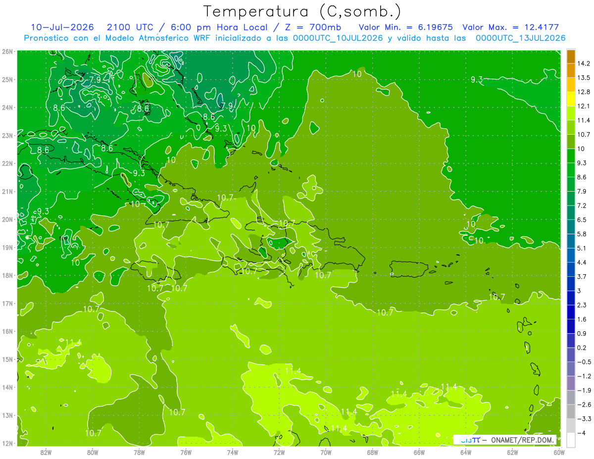Click the '60W' longitude axis label

pyautogui.click(x=559, y=452)
